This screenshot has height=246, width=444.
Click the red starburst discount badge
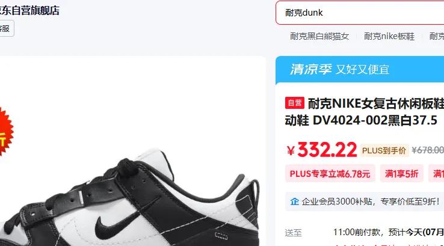[5, 132]
